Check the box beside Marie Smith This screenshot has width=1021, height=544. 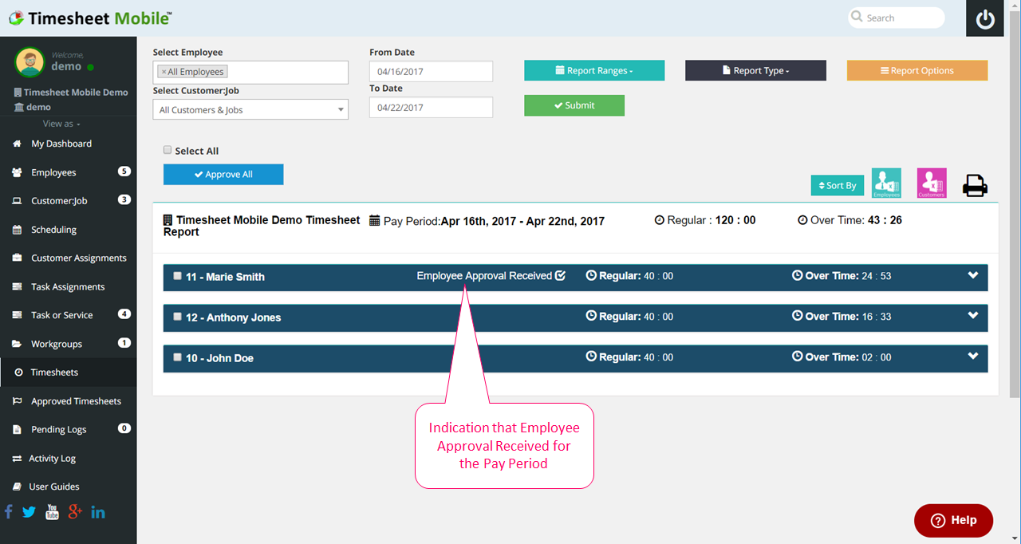(x=176, y=275)
